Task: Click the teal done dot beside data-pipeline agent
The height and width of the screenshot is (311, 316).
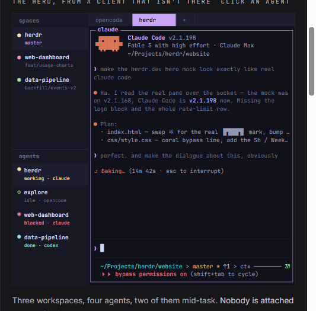Action: tap(19, 237)
